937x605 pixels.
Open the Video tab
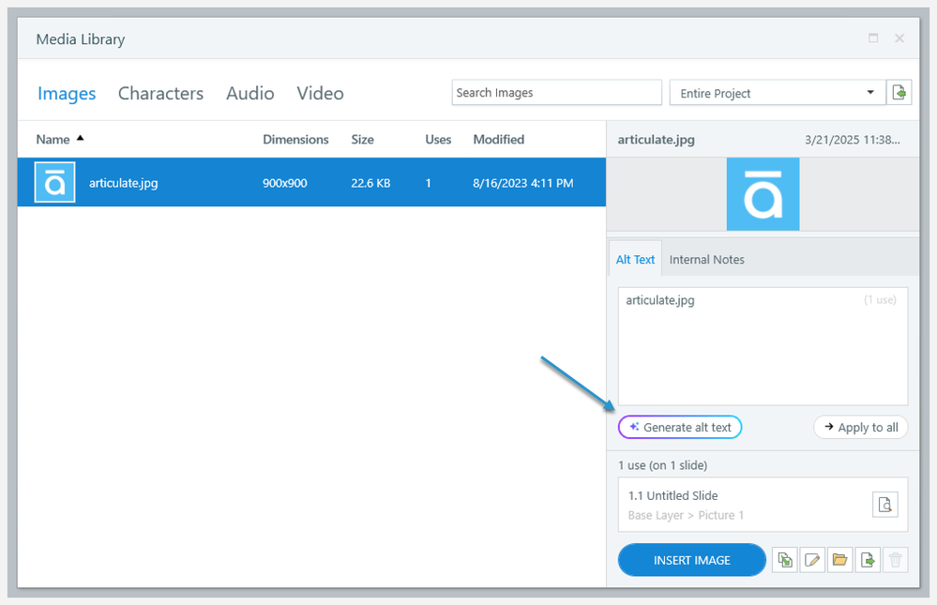[320, 93]
